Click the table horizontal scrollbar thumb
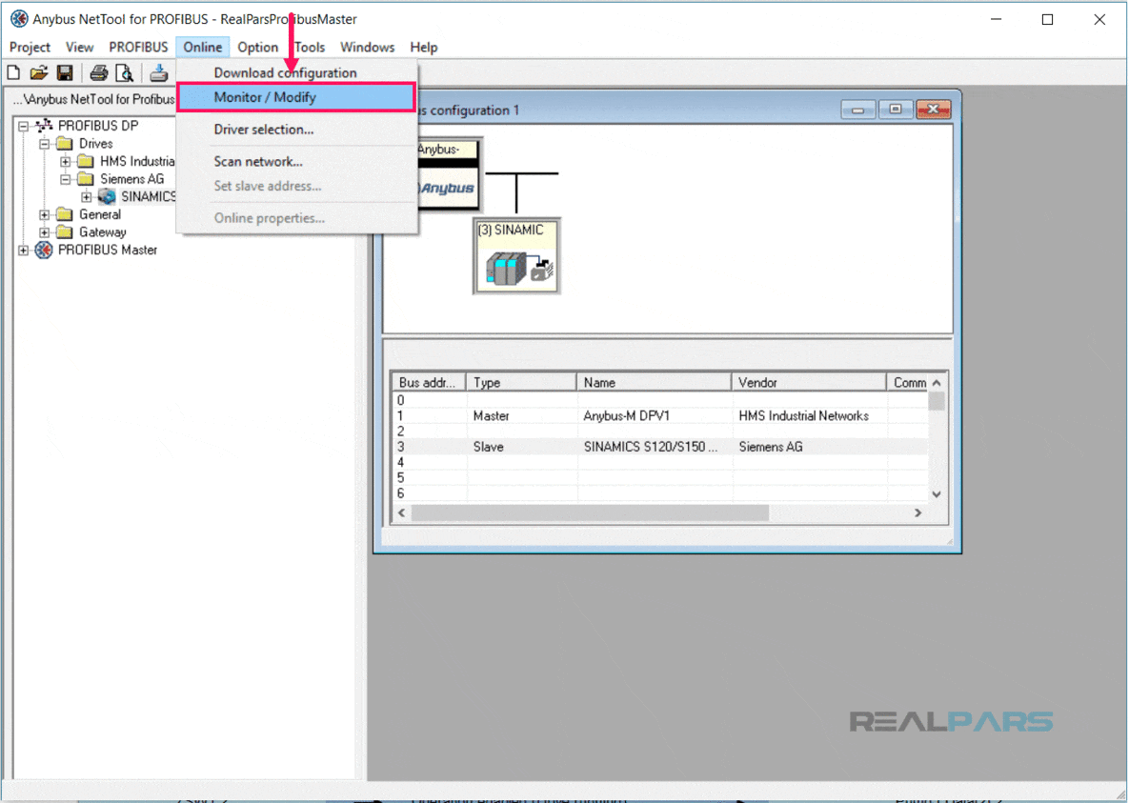 (590, 512)
